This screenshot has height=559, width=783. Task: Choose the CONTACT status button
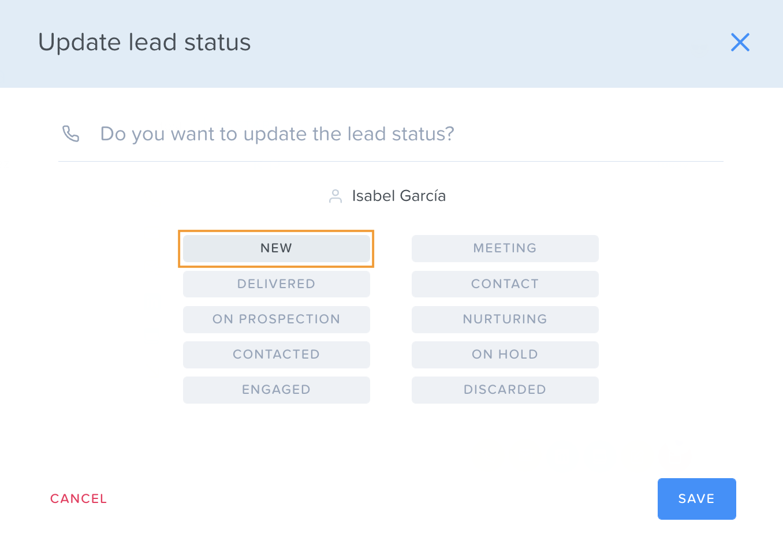505,284
